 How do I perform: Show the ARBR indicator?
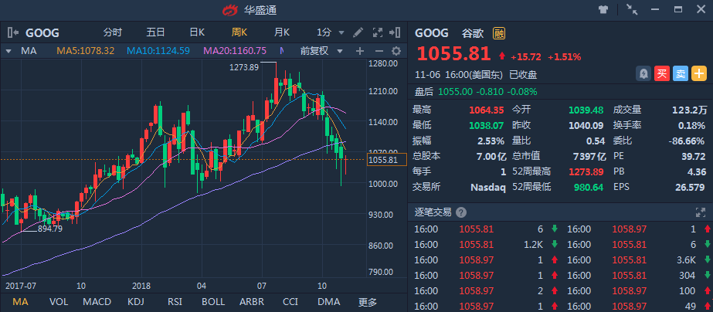coord(252,301)
